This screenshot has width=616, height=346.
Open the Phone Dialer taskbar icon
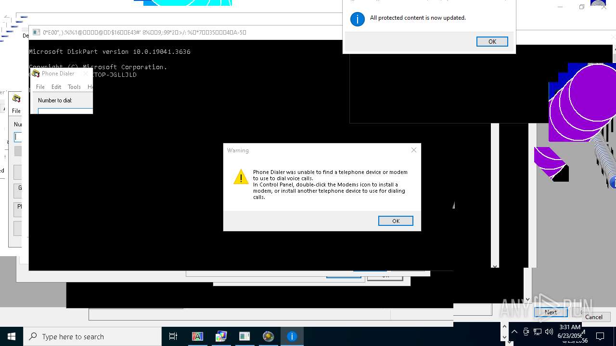tap(268, 336)
